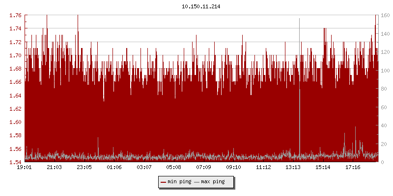The height and width of the screenshot is (196, 393).
Task: Click the 23:05 time axis label
Action: (84, 168)
